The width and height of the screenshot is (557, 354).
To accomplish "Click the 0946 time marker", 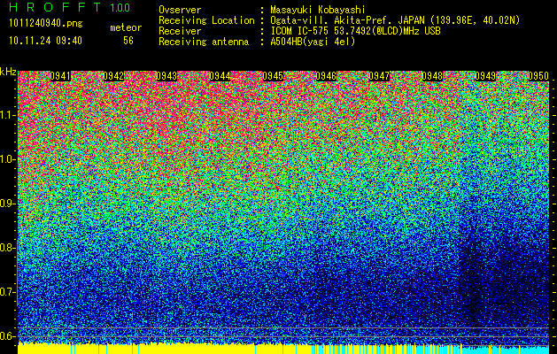I will [326, 76].
